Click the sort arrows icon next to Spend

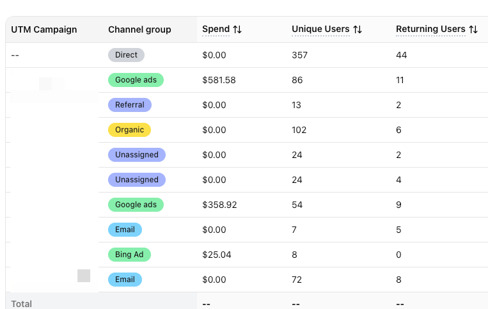[237, 29]
